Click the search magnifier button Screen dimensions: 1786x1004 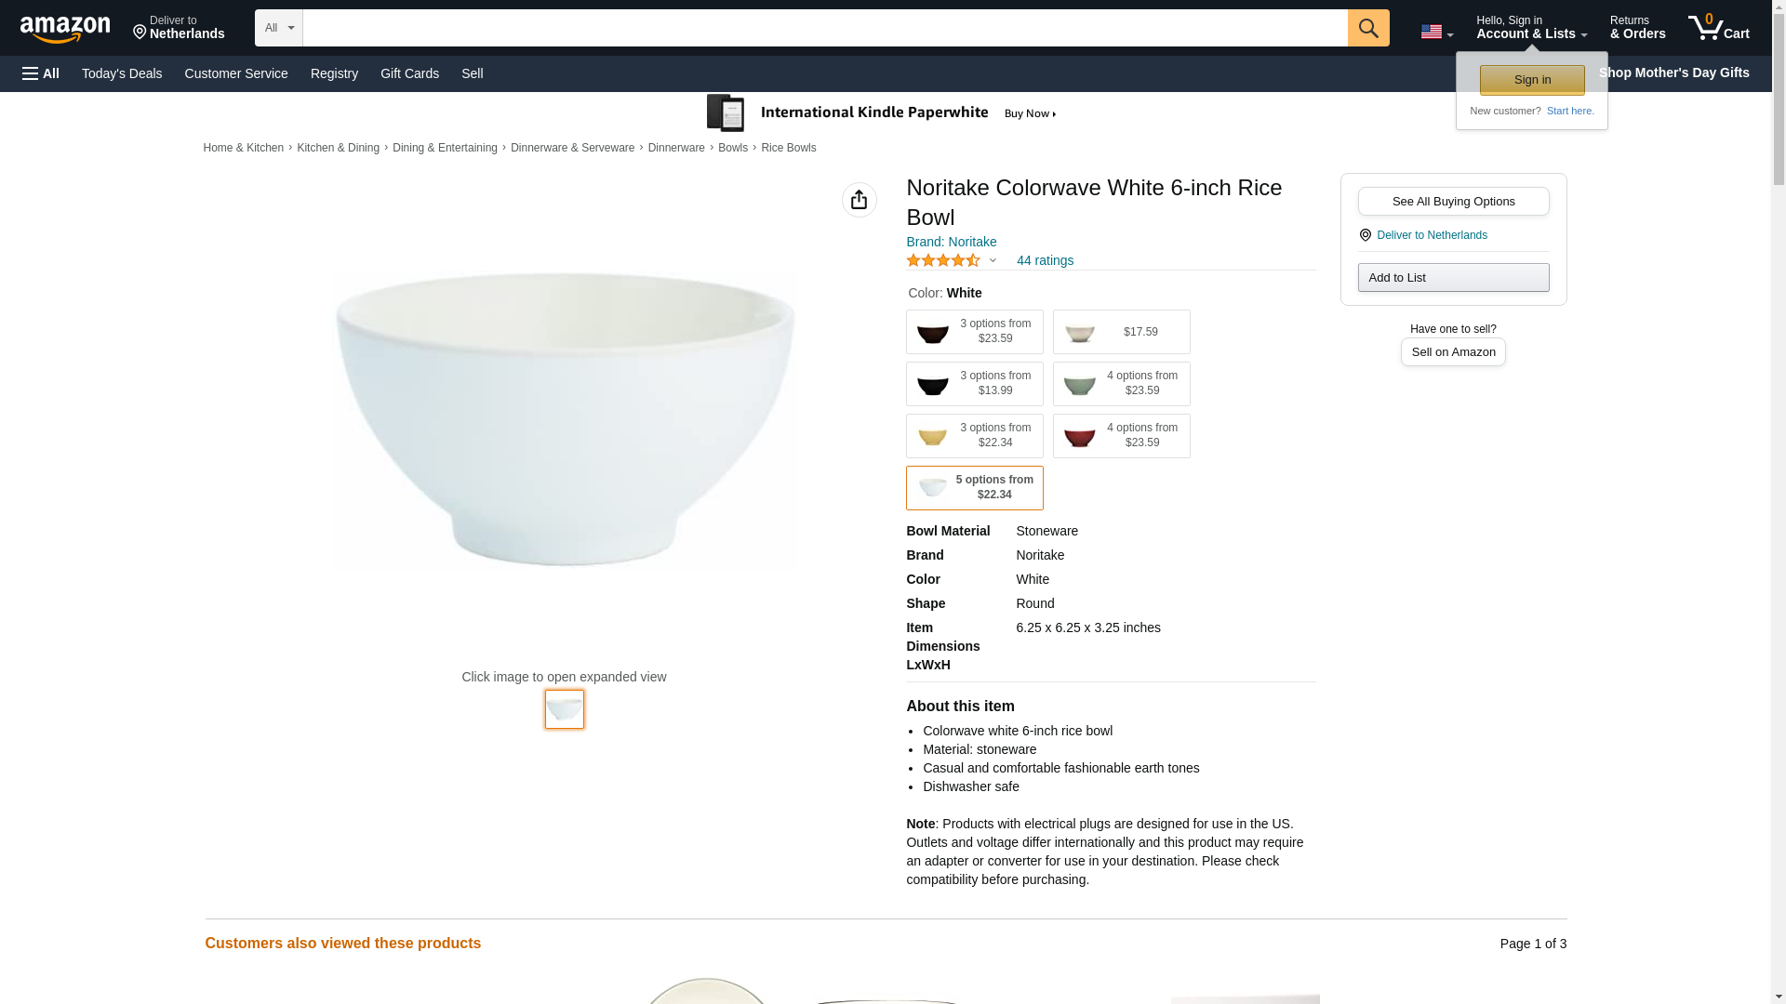(x=1367, y=28)
